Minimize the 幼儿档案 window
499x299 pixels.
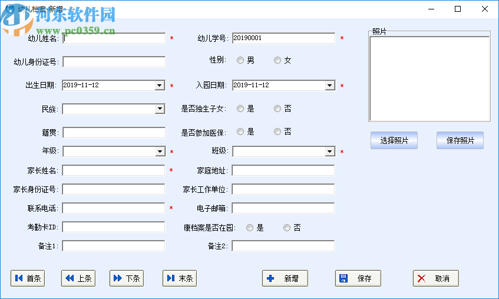point(431,9)
